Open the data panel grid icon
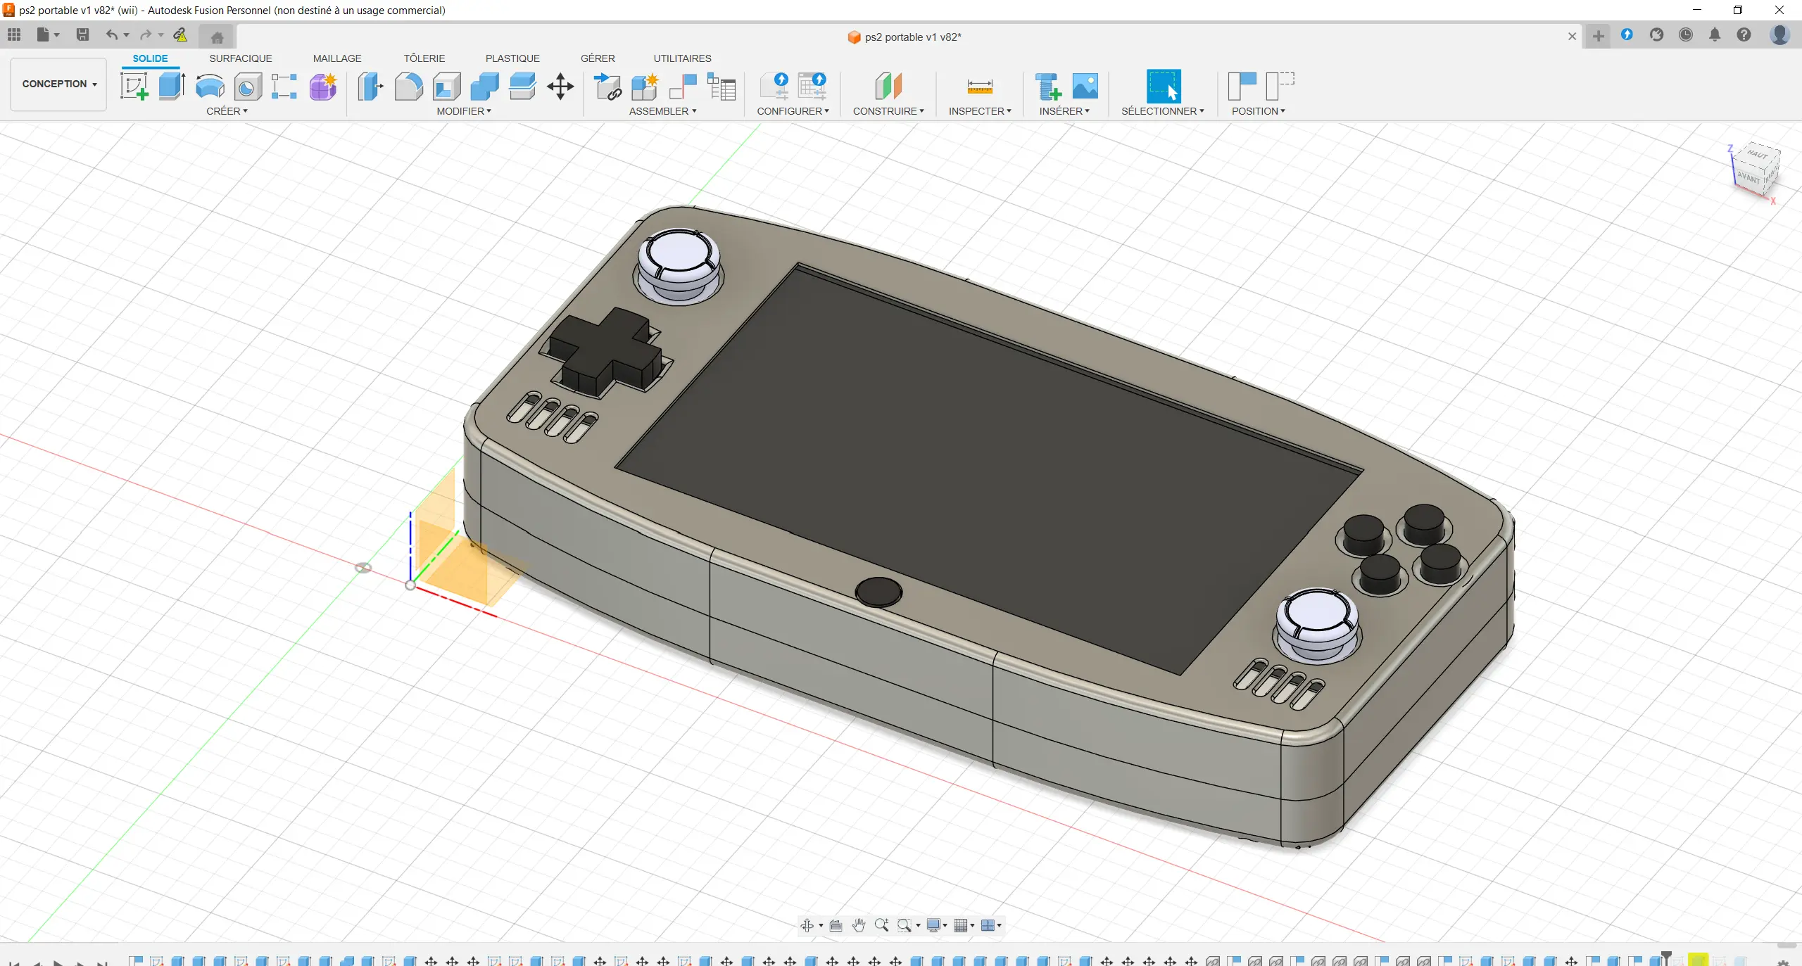 click(x=14, y=34)
